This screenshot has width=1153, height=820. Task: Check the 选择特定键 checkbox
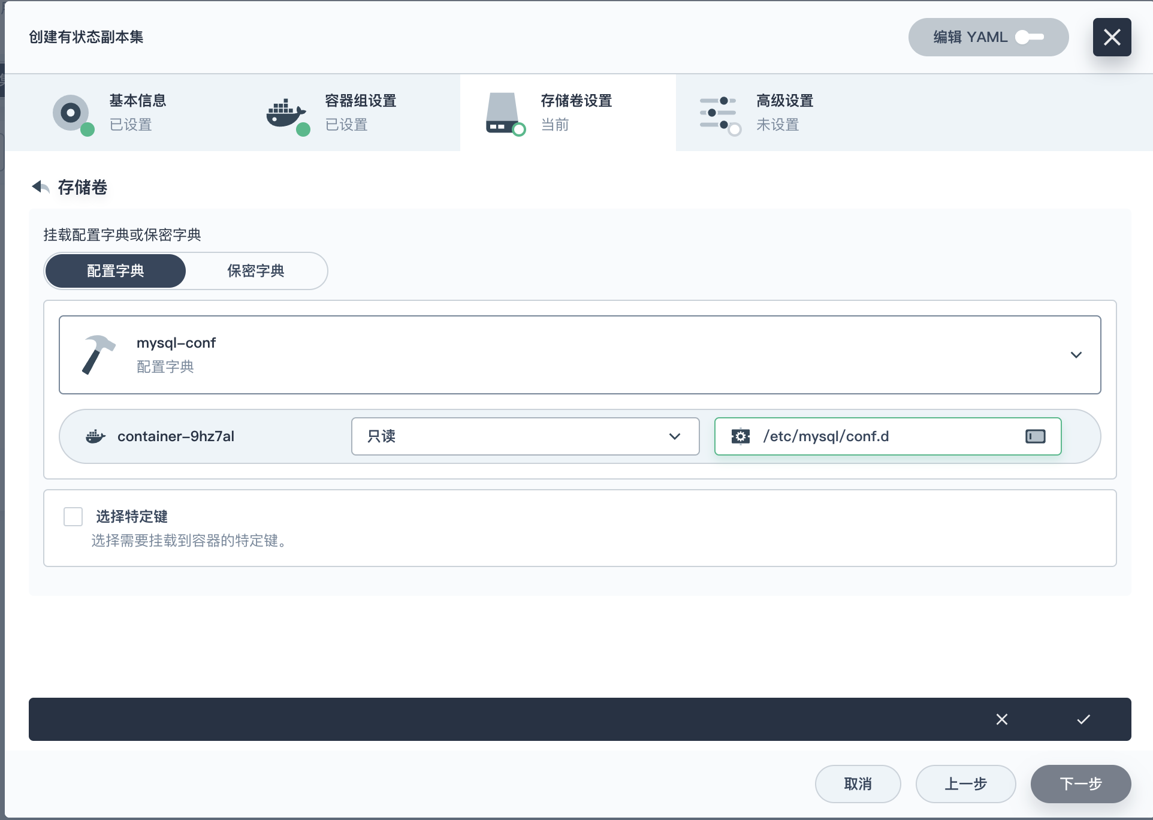pyautogui.click(x=73, y=517)
